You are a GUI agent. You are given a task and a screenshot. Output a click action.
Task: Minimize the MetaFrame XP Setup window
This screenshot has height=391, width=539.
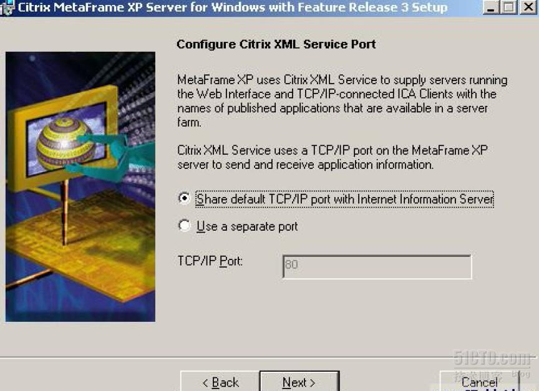tap(490, 7)
